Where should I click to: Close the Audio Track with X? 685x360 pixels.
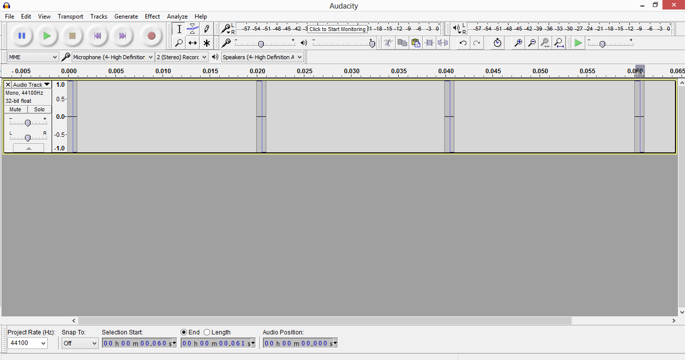[8, 85]
